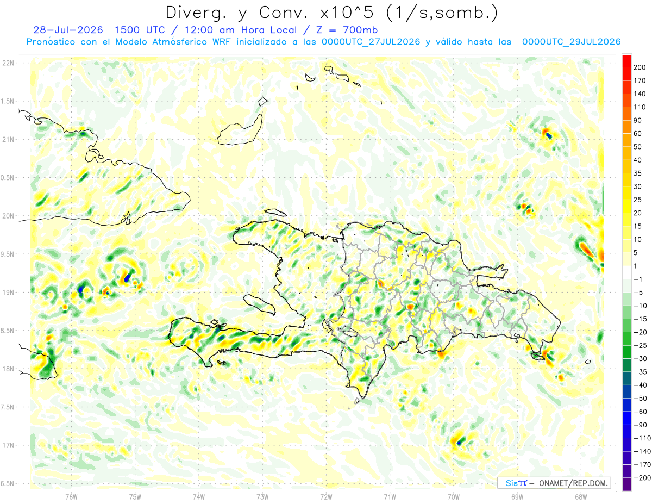The height and width of the screenshot is (504, 652).
Task: Click the '0.5N' latitude label
Action: click(8, 178)
